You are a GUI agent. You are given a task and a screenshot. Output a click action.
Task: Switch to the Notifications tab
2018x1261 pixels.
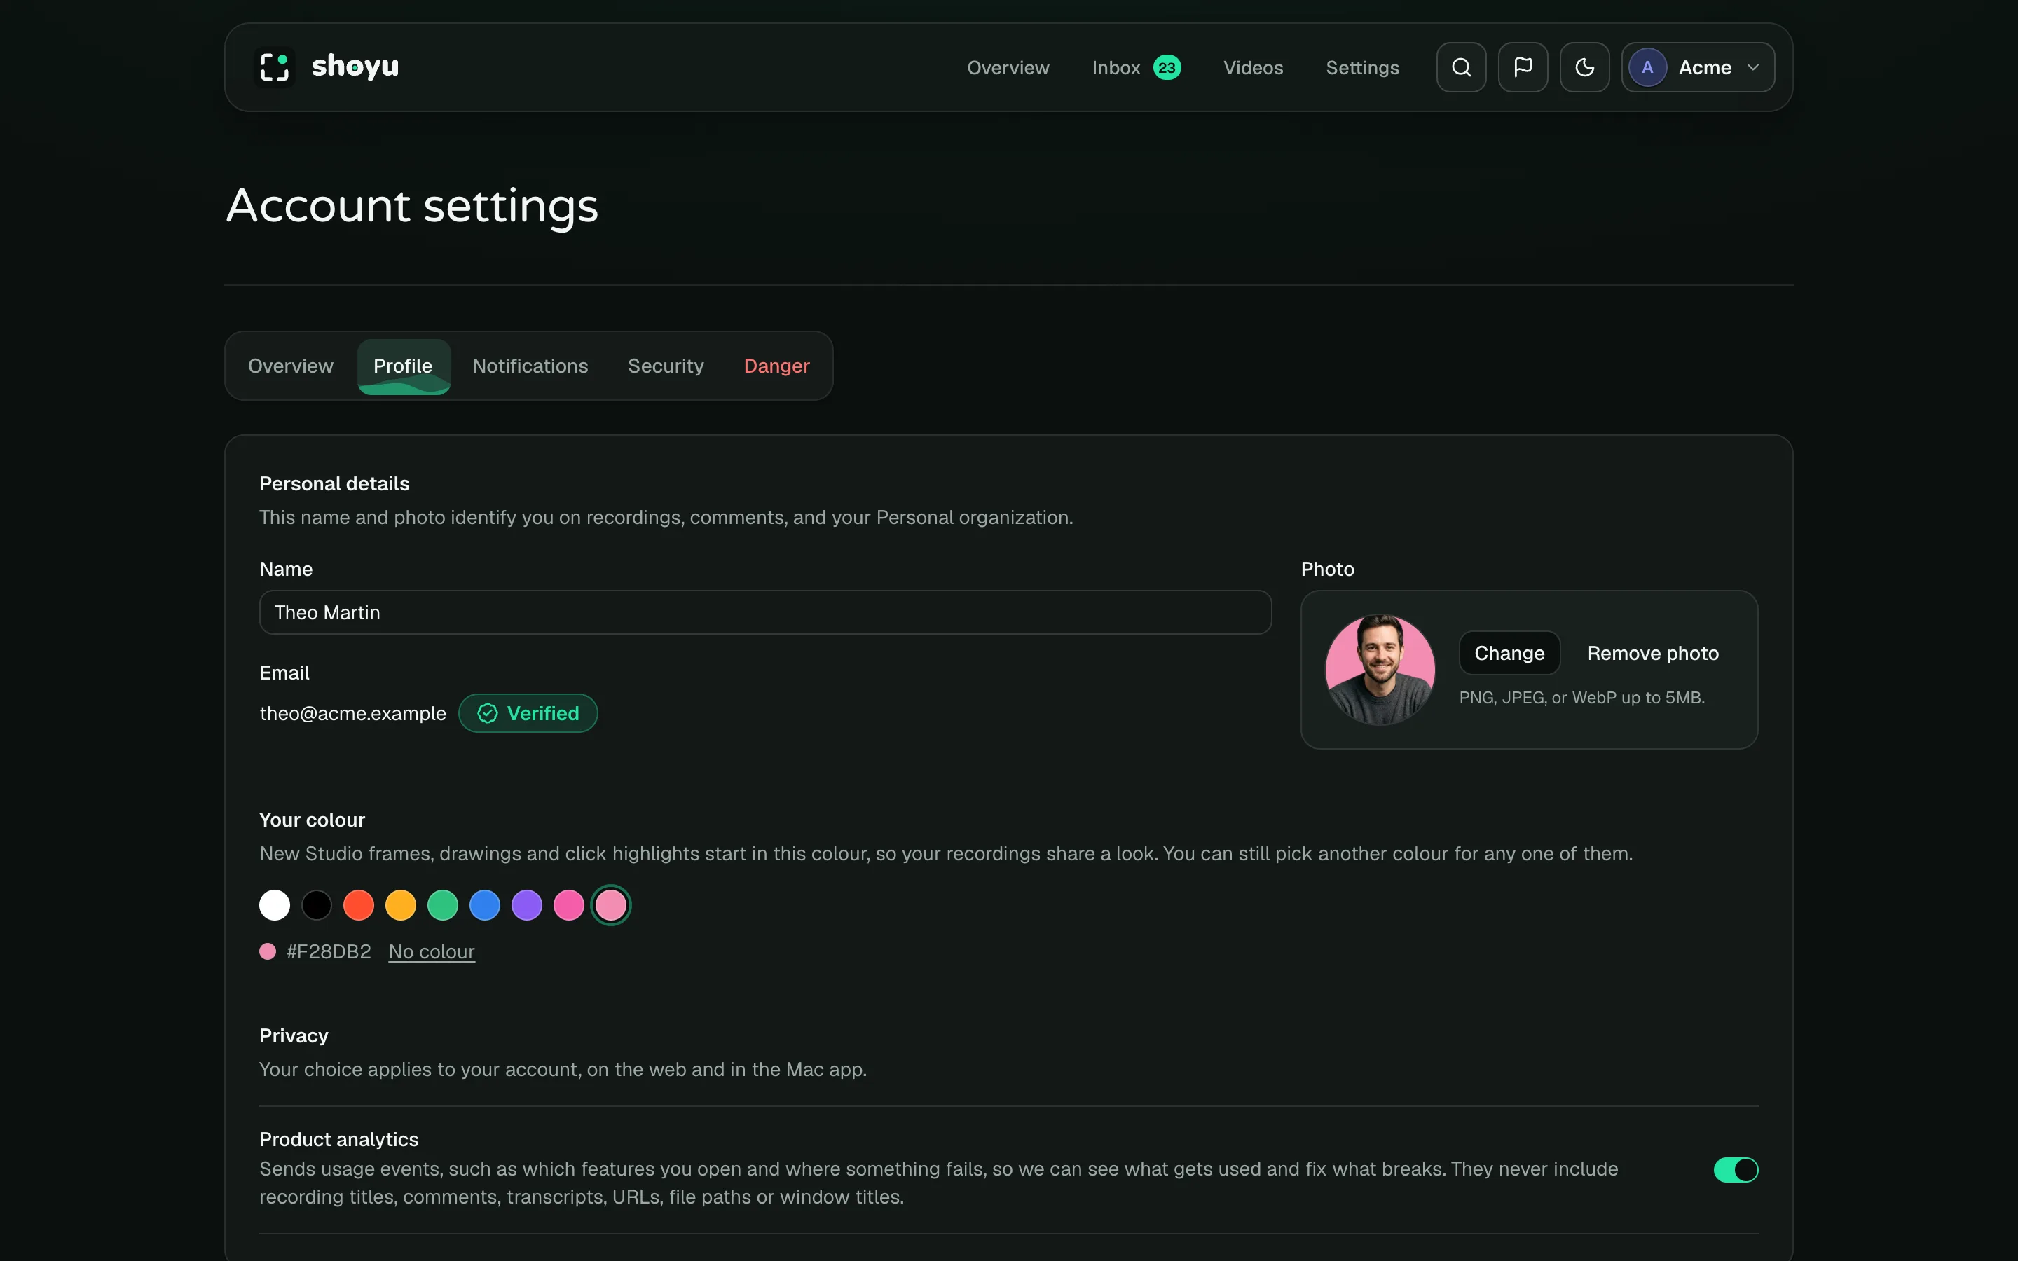pyautogui.click(x=530, y=366)
